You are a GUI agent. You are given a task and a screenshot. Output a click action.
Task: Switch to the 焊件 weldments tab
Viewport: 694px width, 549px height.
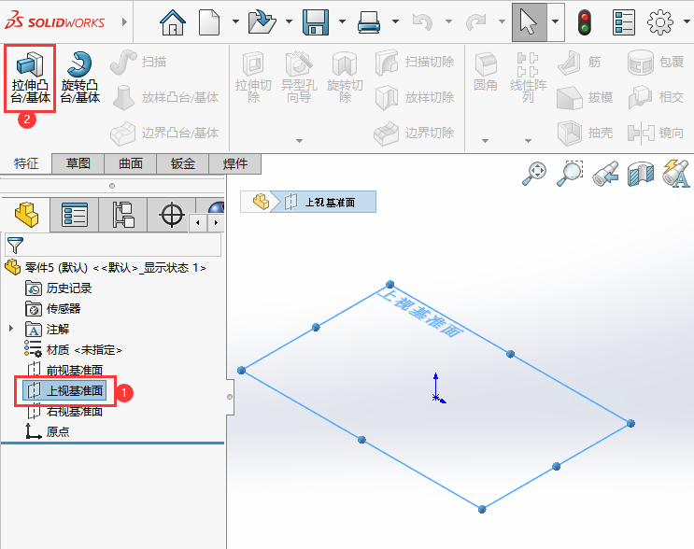pos(235,163)
